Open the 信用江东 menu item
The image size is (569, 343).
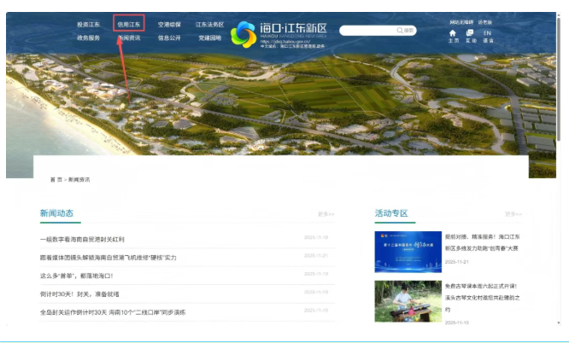click(129, 25)
